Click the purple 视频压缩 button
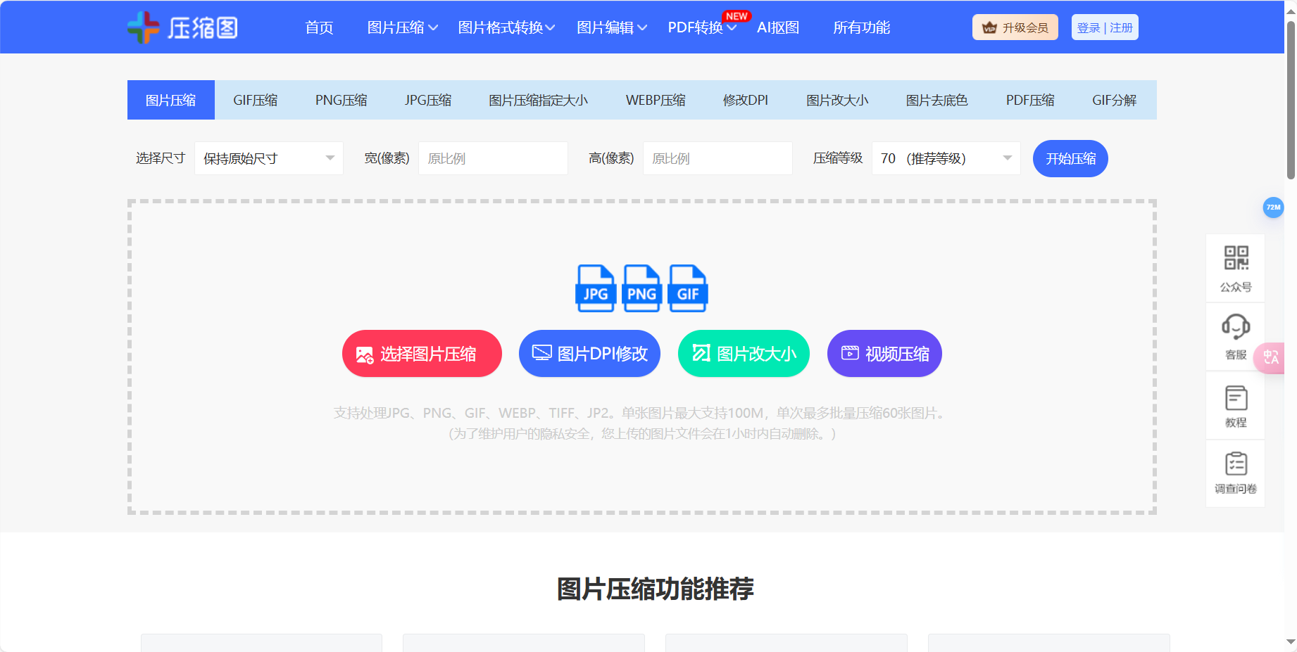The height and width of the screenshot is (652, 1297). point(884,354)
